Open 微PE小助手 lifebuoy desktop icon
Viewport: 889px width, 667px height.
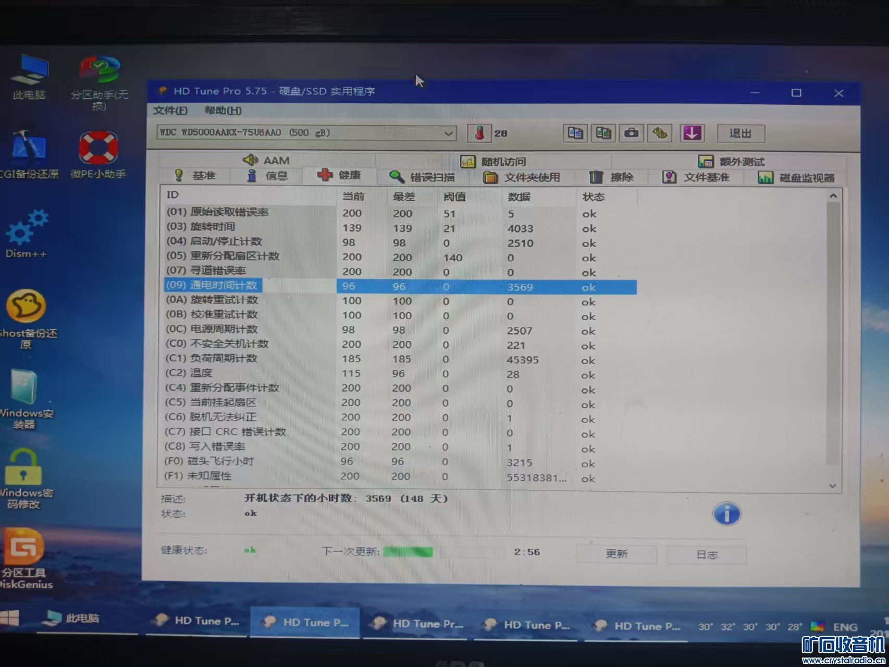[x=98, y=155]
